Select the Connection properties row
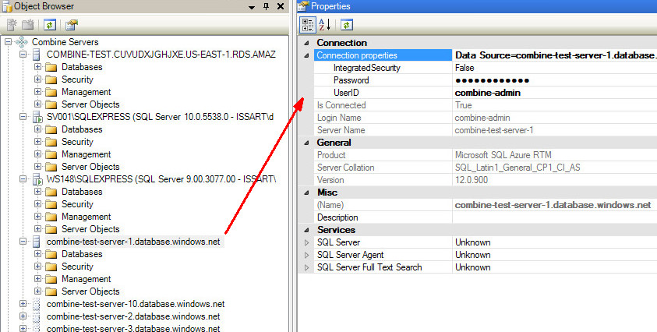Image resolution: width=657 pixels, height=332 pixels. (356, 55)
